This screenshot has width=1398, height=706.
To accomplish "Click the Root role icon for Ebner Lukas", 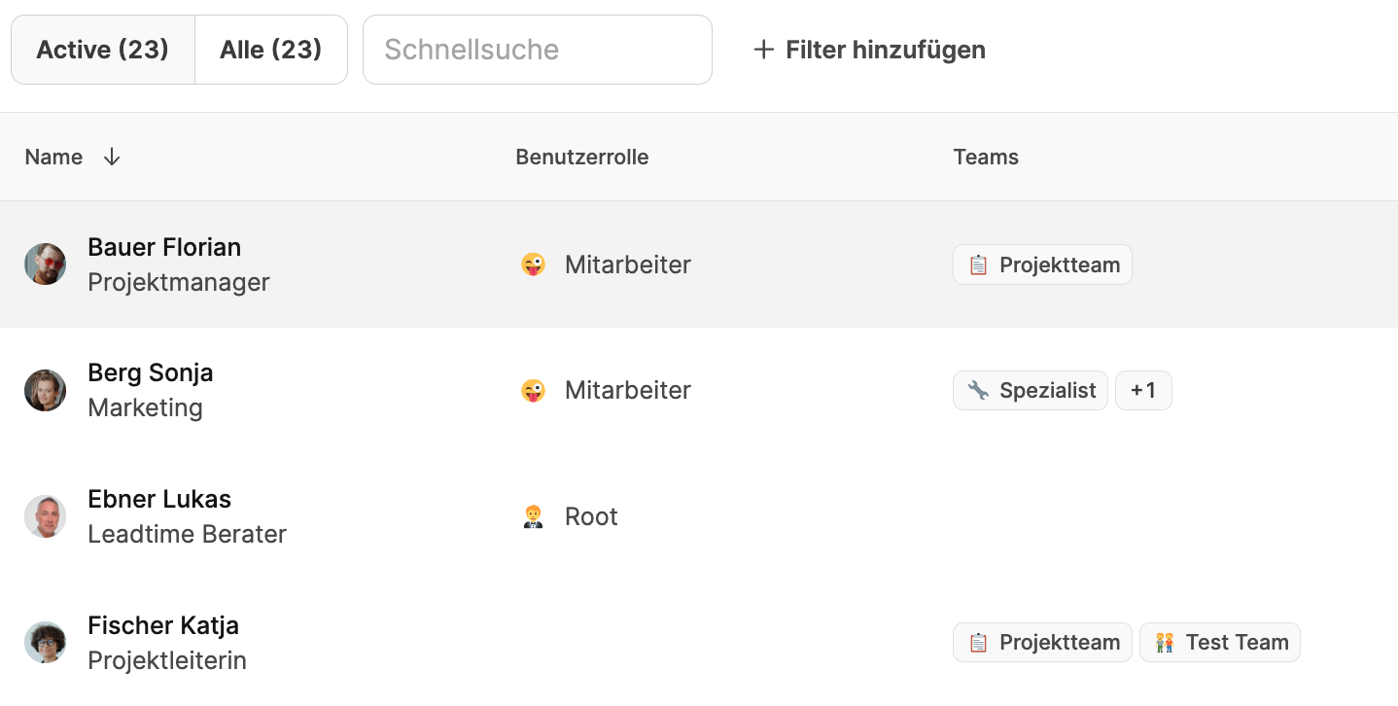I will pos(533,516).
